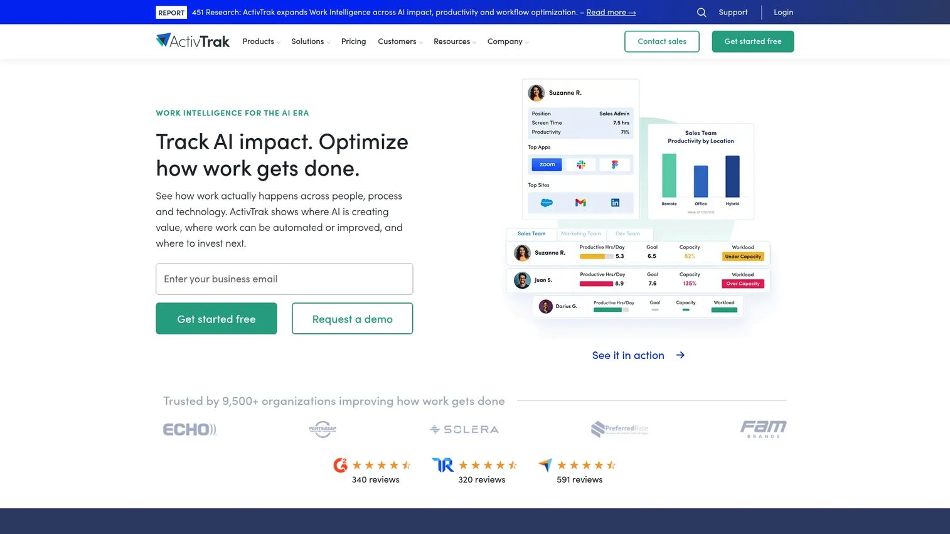
Task: Click the 320 reviews text
Action: point(481,479)
